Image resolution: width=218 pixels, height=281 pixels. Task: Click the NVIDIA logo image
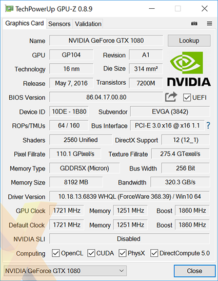(x=189, y=69)
